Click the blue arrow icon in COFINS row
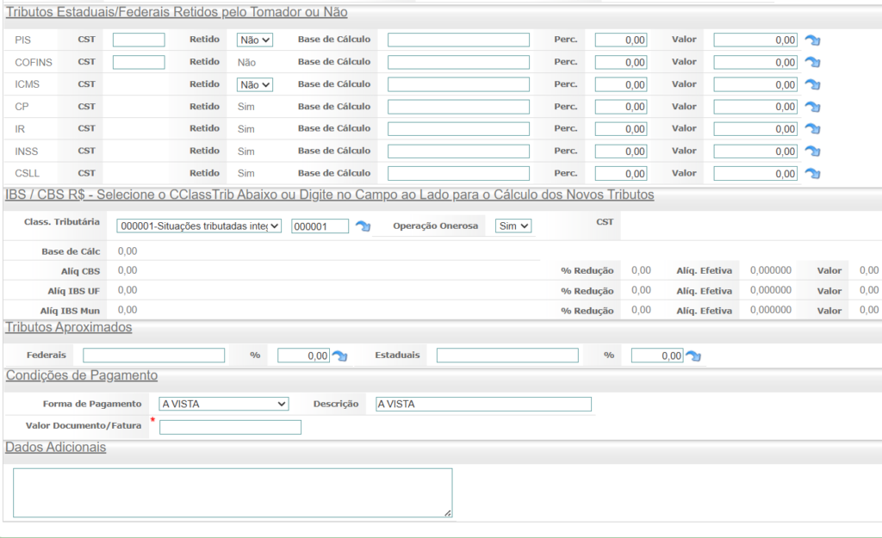The height and width of the screenshot is (538, 882). pos(812,62)
